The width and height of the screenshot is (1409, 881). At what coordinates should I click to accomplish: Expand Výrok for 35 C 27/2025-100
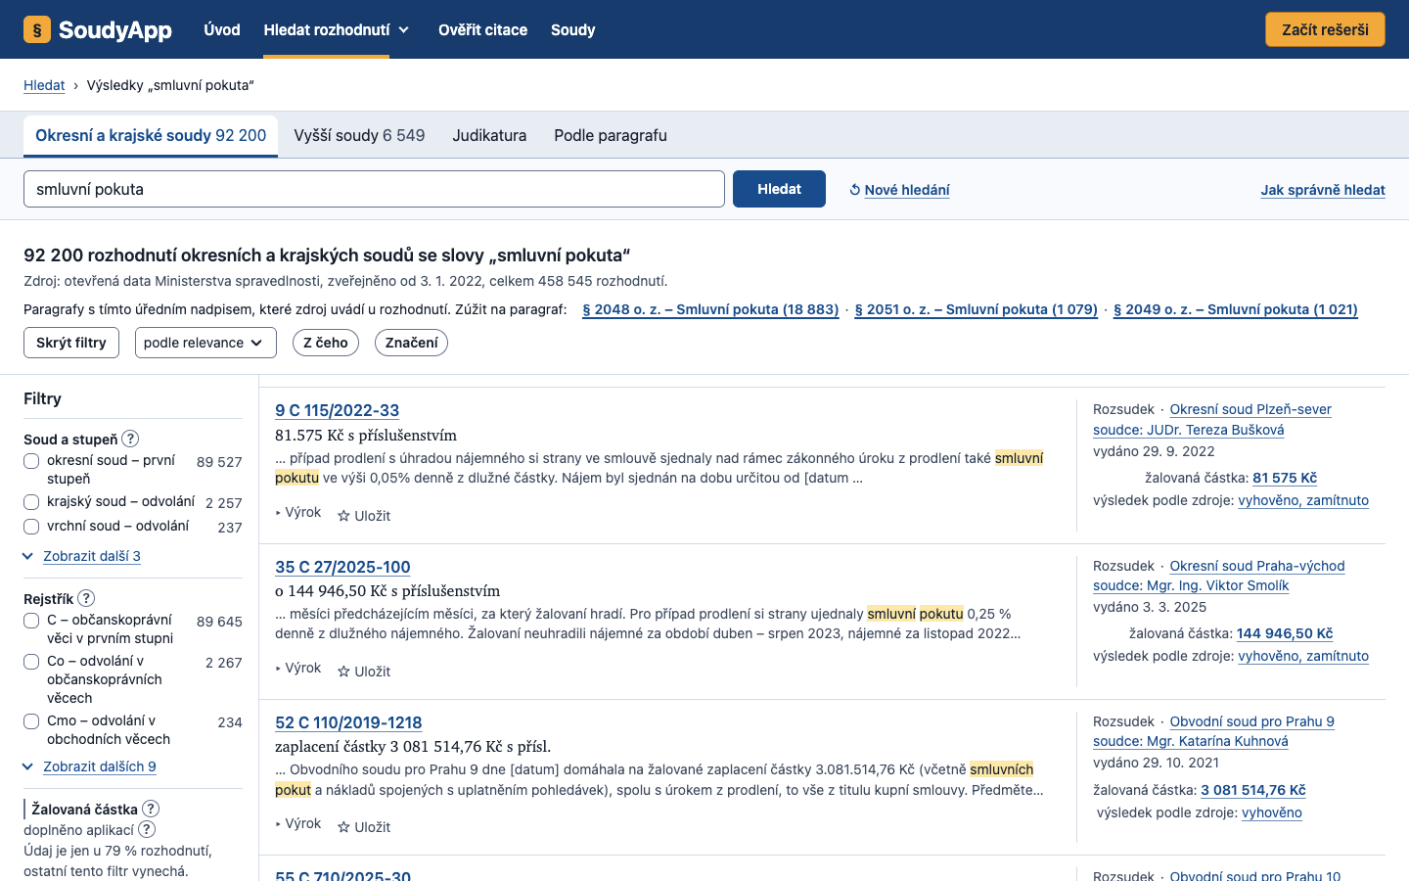[x=298, y=668]
